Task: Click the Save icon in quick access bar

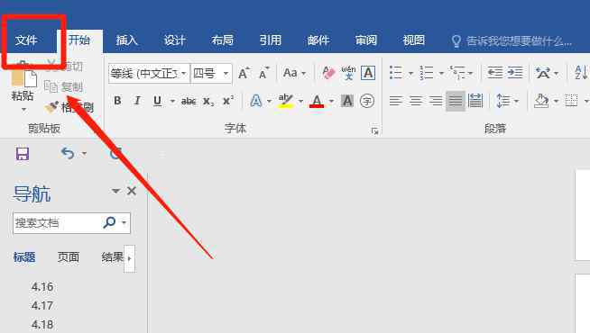Action: pyautogui.click(x=23, y=154)
